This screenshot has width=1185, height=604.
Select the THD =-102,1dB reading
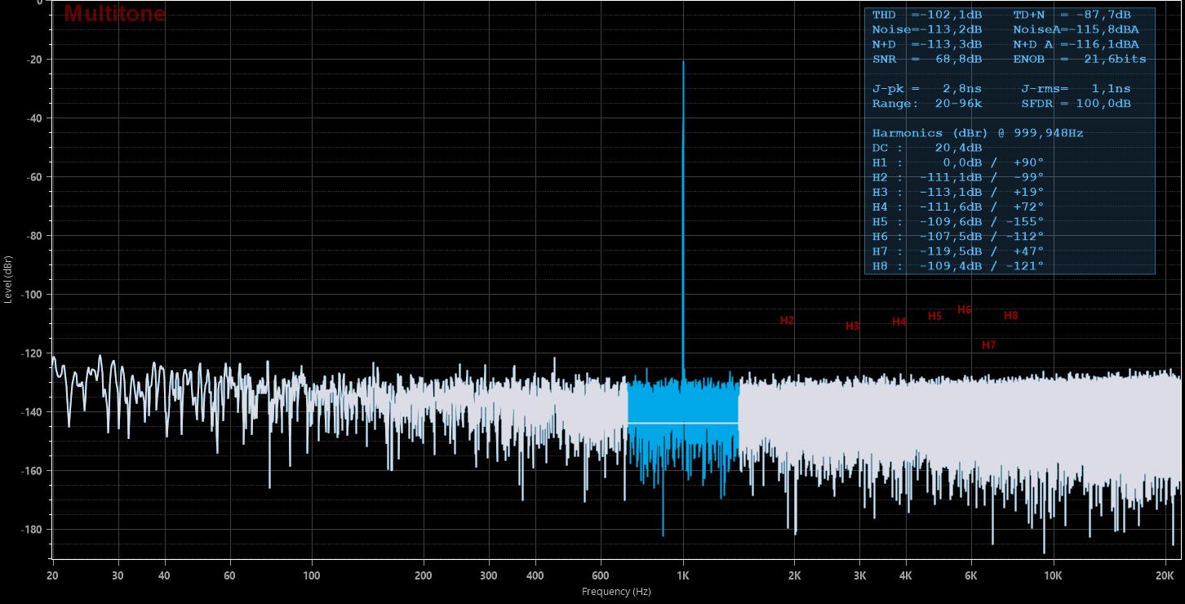(926, 15)
